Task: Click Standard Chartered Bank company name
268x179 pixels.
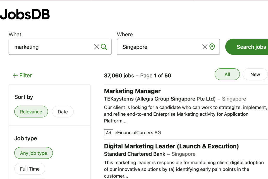Action: click(x=135, y=154)
